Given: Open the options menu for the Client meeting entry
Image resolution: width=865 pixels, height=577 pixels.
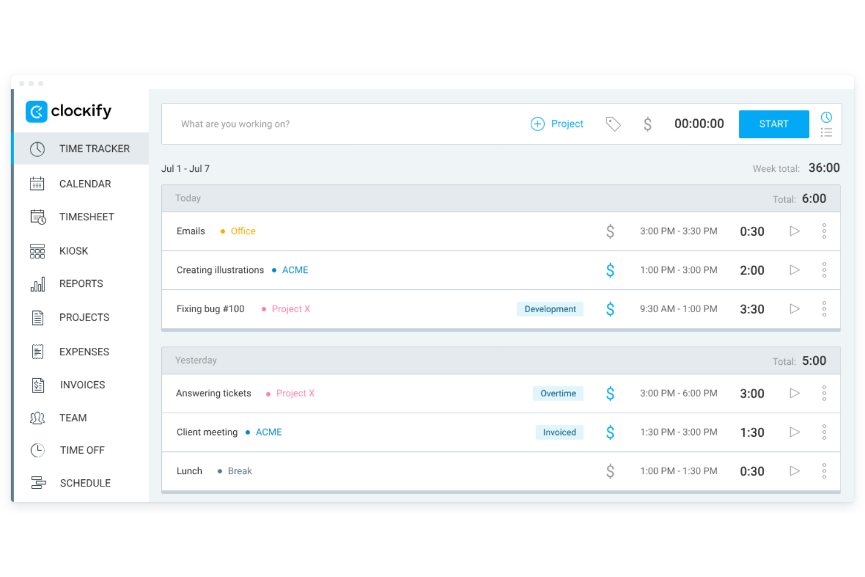Looking at the screenshot, I should [824, 432].
